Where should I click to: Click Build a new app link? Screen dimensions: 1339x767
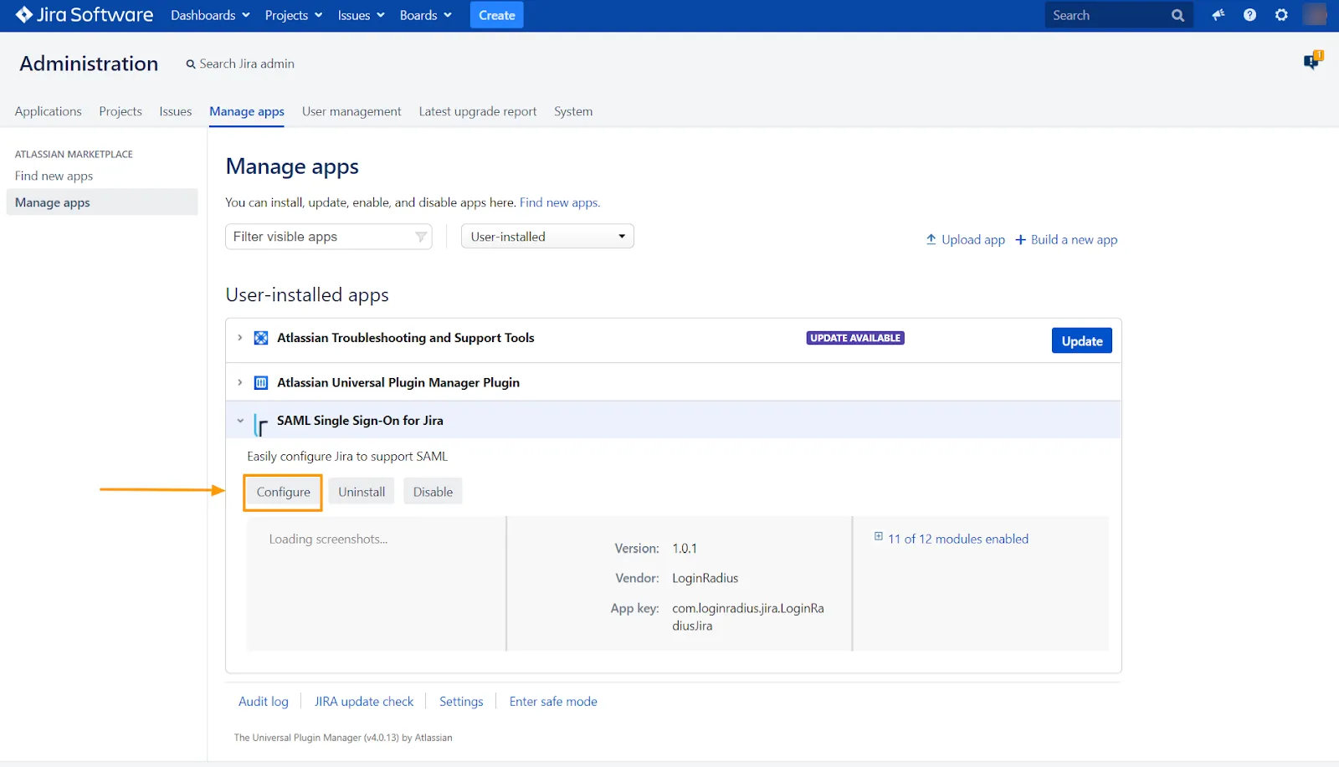pyautogui.click(x=1066, y=240)
